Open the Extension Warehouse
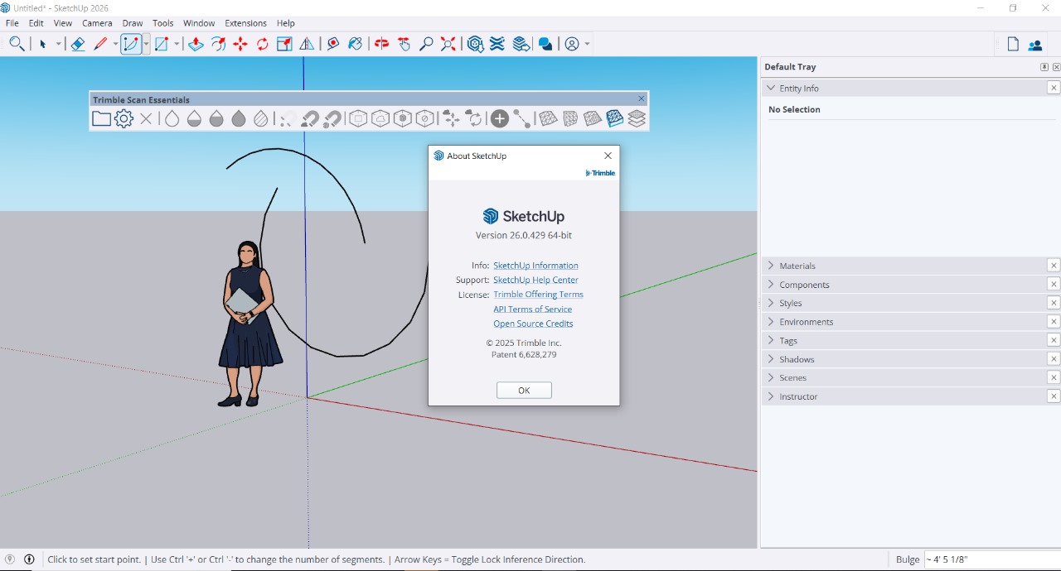The height and width of the screenshot is (571, 1061). point(497,44)
